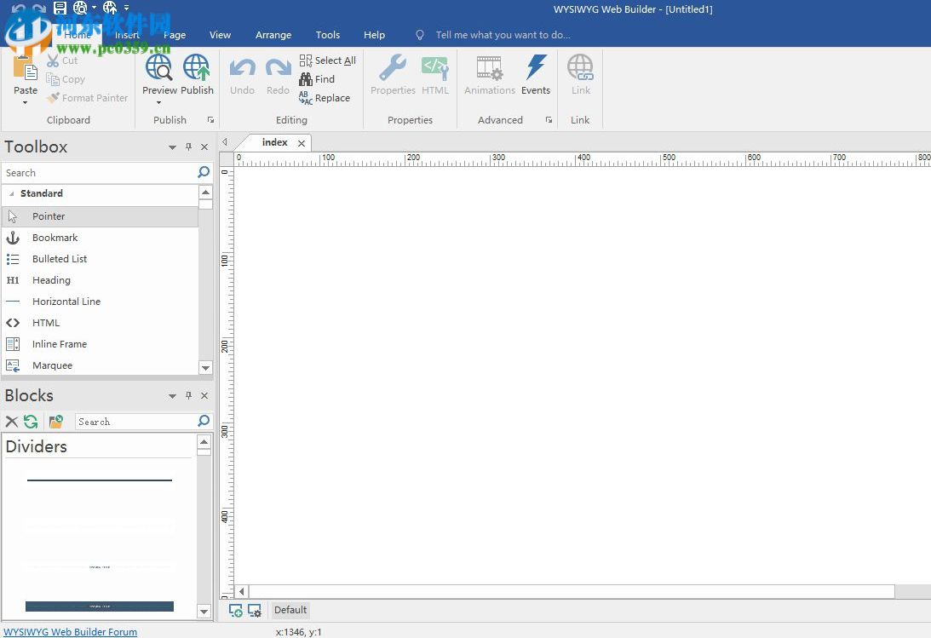Image resolution: width=931 pixels, height=638 pixels.
Task: Add a new breakpoint in the status bar
Action: pos(236,610)
